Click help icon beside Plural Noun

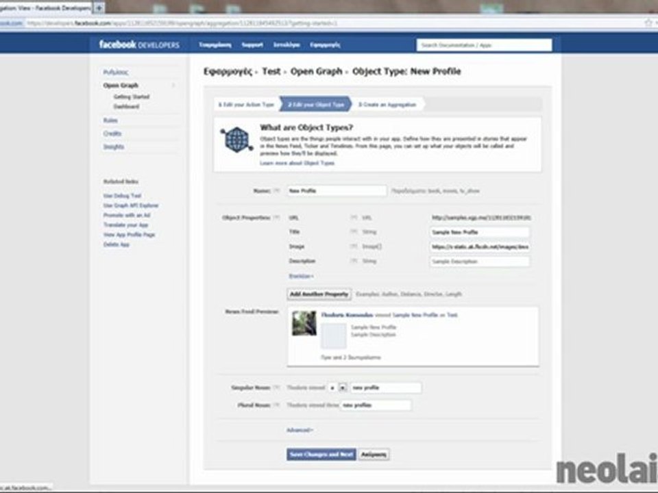276,405
